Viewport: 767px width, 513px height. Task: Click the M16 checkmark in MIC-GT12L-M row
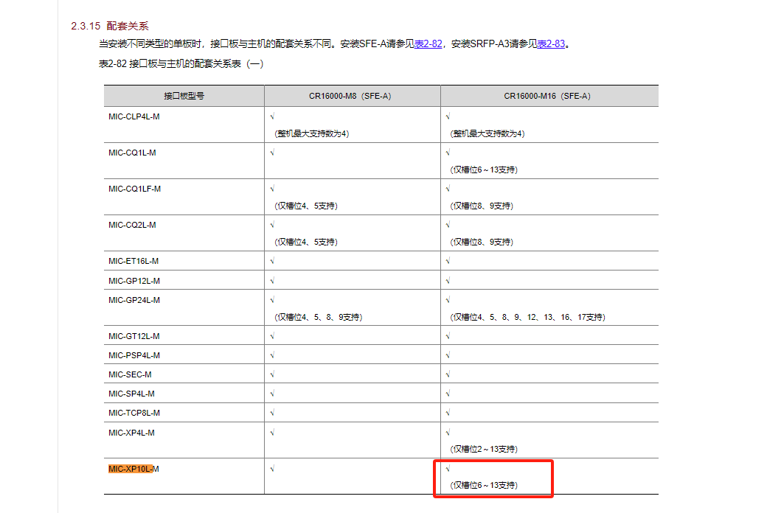(x=448, y=336)
